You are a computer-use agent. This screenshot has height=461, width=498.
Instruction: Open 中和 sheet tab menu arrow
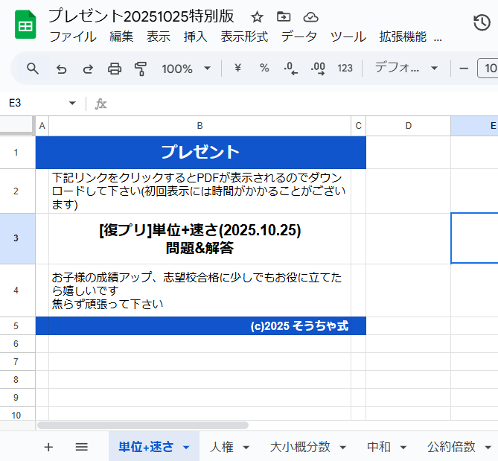pyautogui.click(x=403, y=448)
